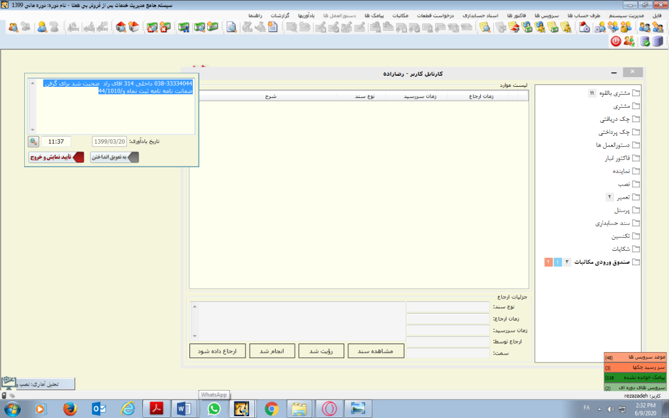Click the magnifier icon in reminder popup

(x=33, y=141)
